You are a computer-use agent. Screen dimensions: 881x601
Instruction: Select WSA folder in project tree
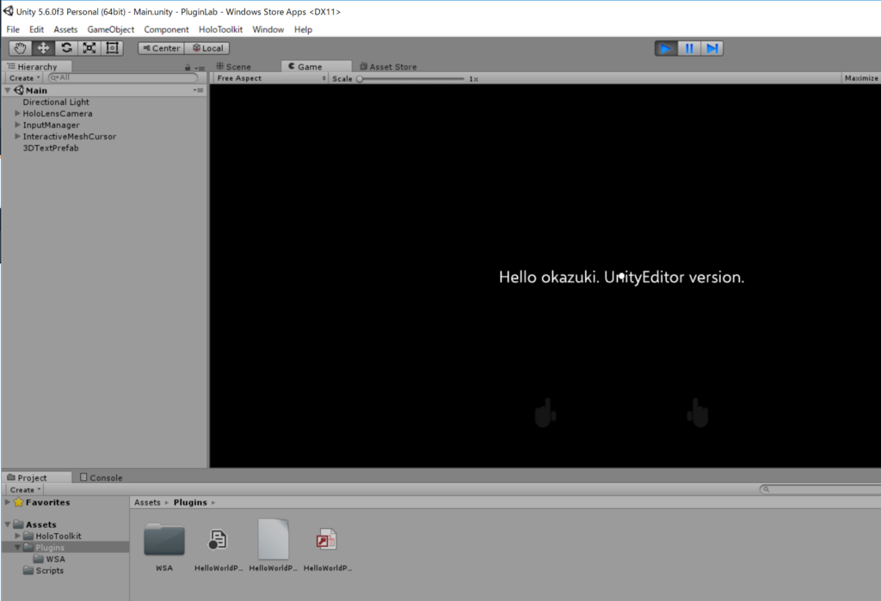pyautogui.click(x=55, y=560)
